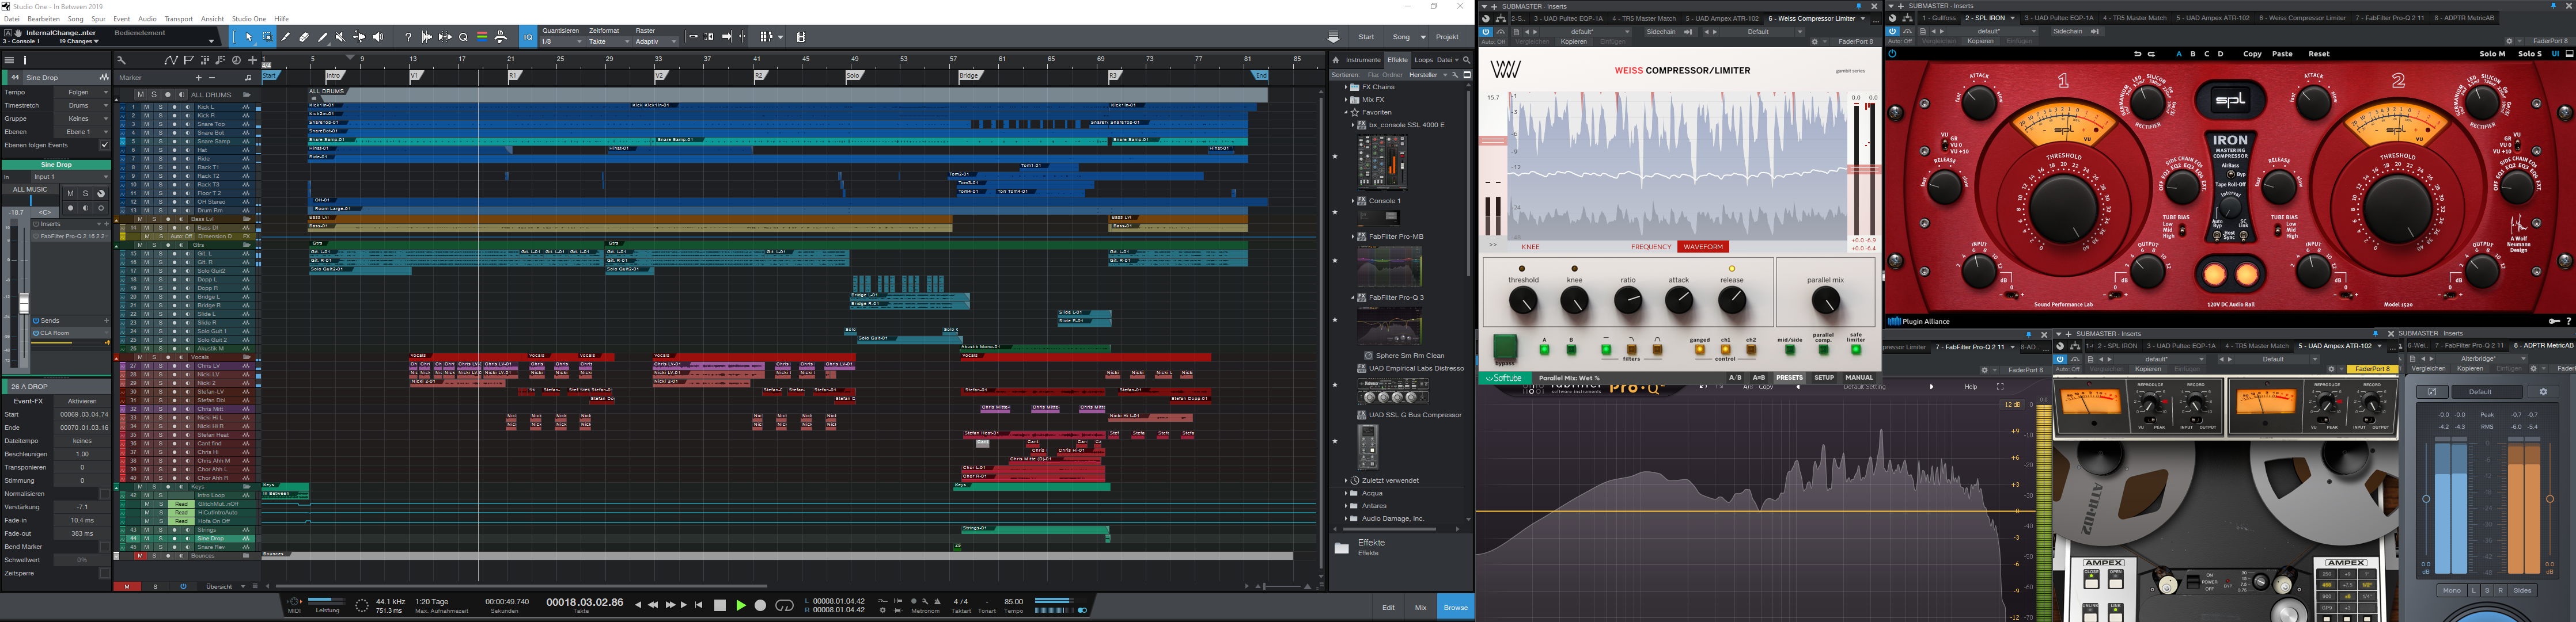Click the Start page button
The width and height of the screenshot is (2576, 622).
click(x=1366, y=37)
